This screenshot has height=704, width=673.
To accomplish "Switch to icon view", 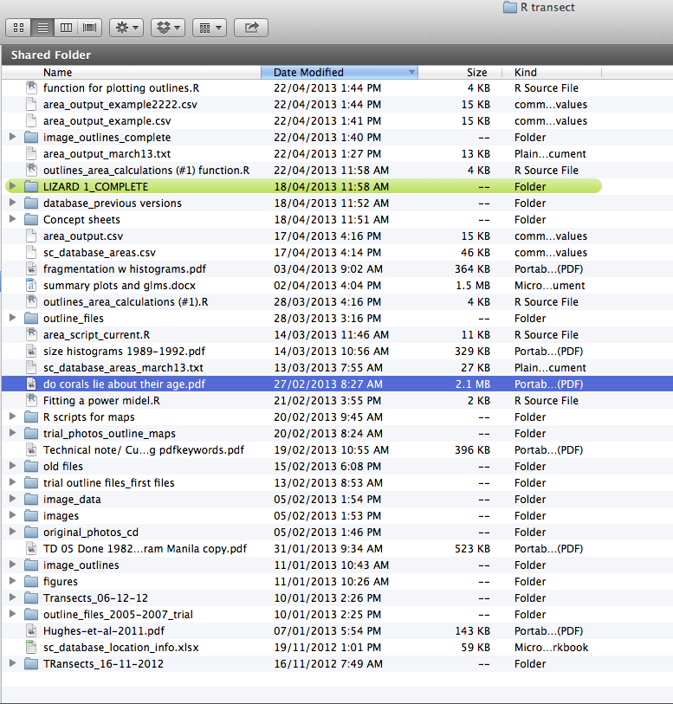I will coord(18,28).
